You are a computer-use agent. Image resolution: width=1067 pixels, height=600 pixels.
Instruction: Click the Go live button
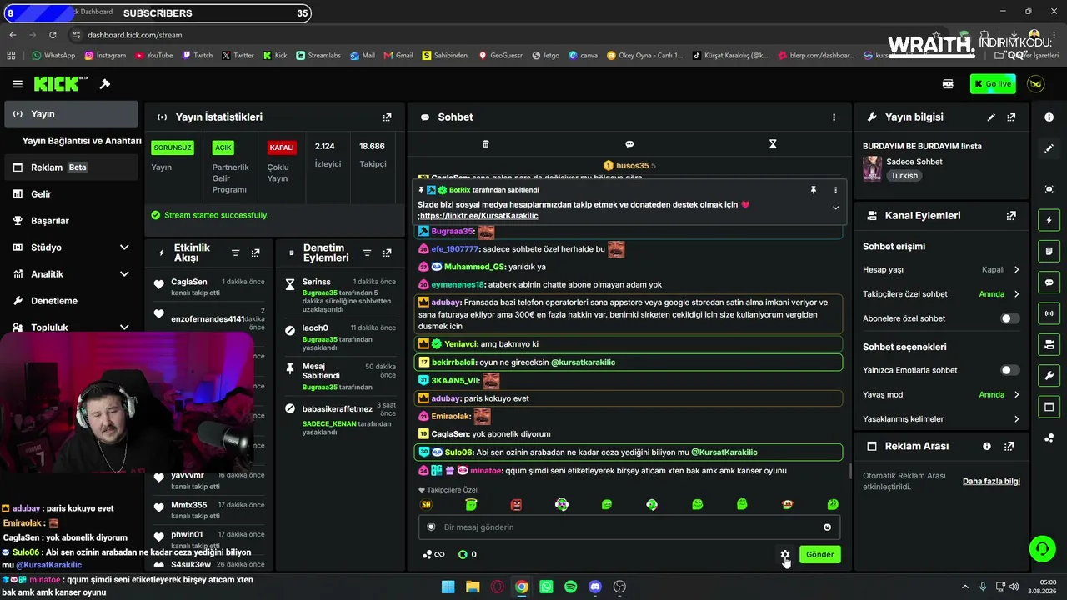[993, 84]
